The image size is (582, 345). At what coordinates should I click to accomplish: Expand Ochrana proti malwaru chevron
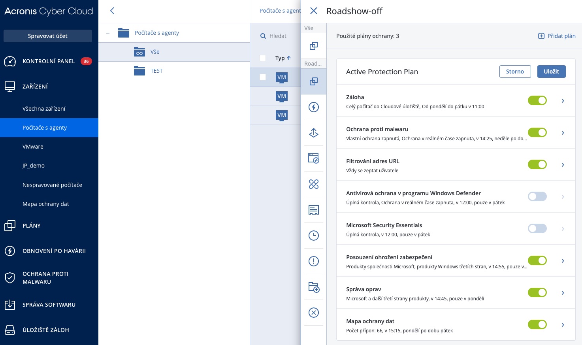pos(563,133)
